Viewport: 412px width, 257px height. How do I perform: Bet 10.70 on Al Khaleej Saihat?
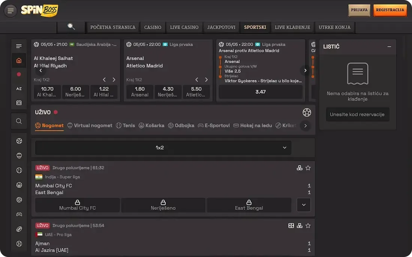[x=47, y=92]
